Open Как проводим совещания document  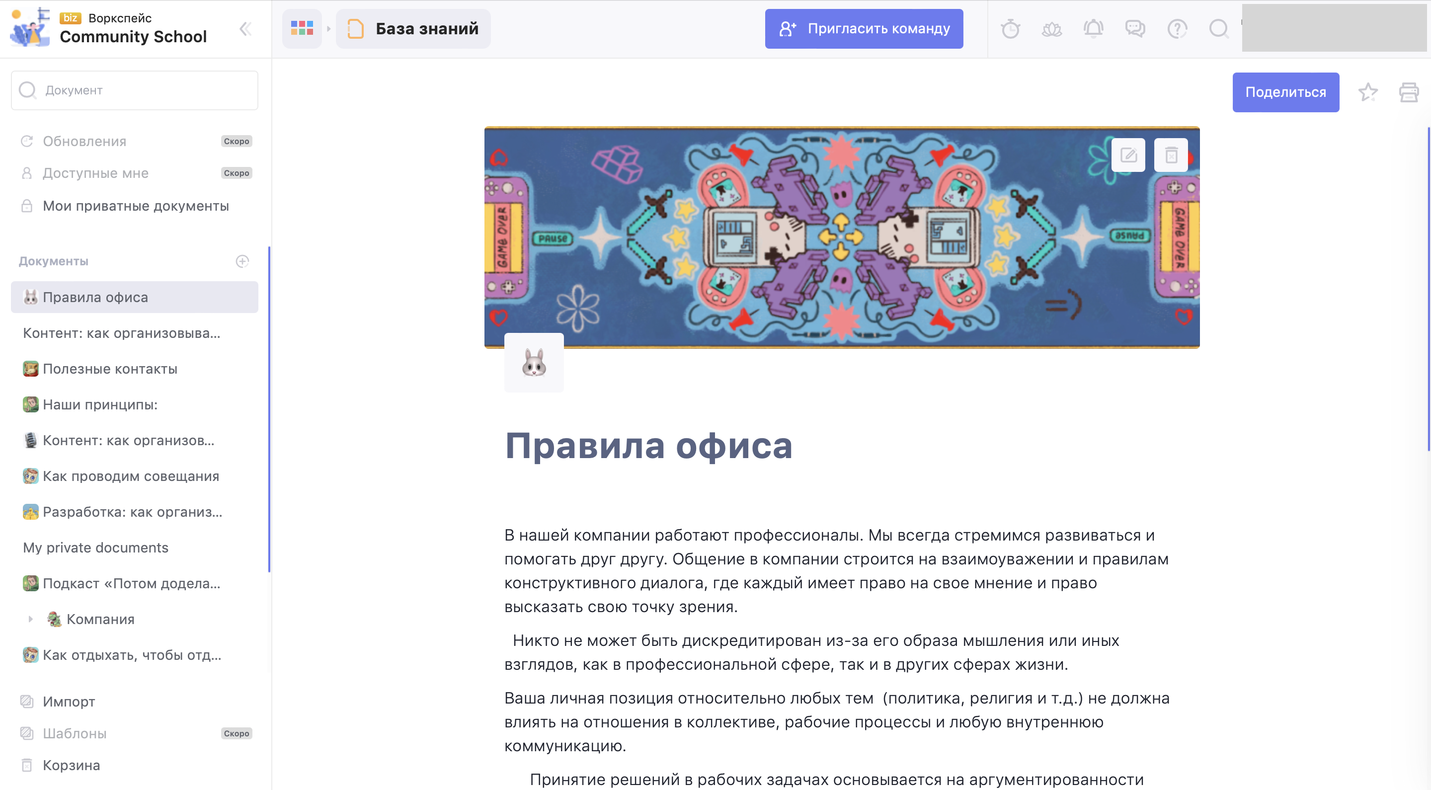[x=135, y=476]
